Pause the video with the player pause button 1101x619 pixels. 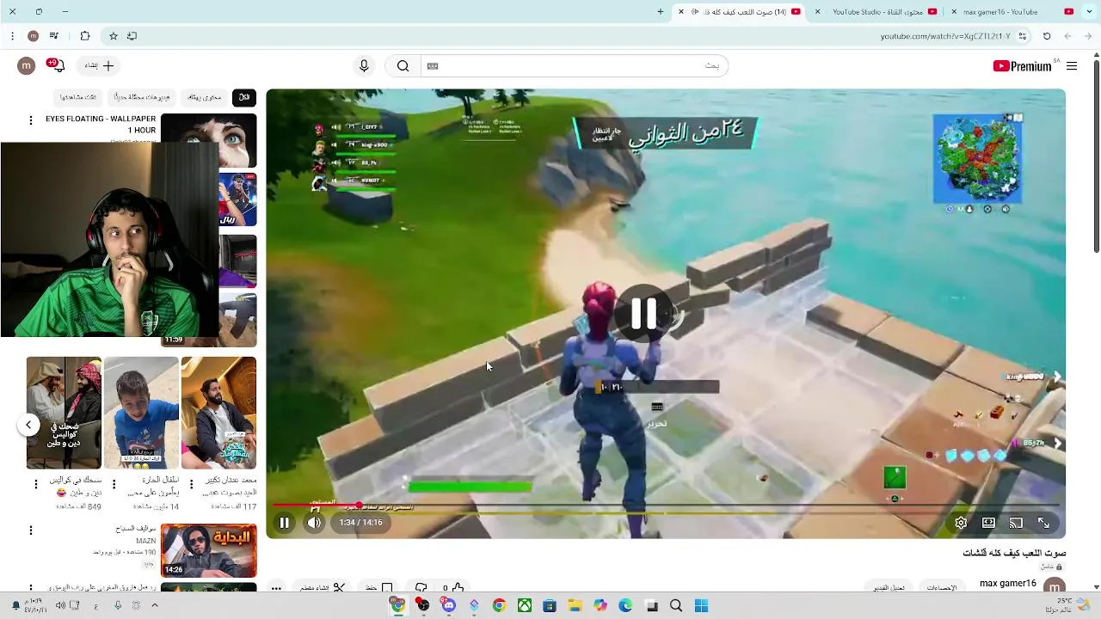(284, 523)
